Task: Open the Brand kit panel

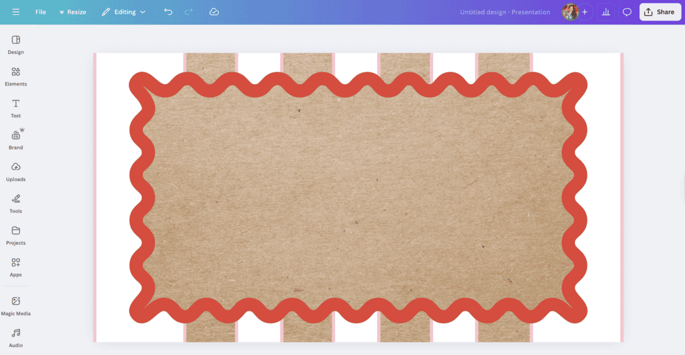Action: [x=16, y=139]
